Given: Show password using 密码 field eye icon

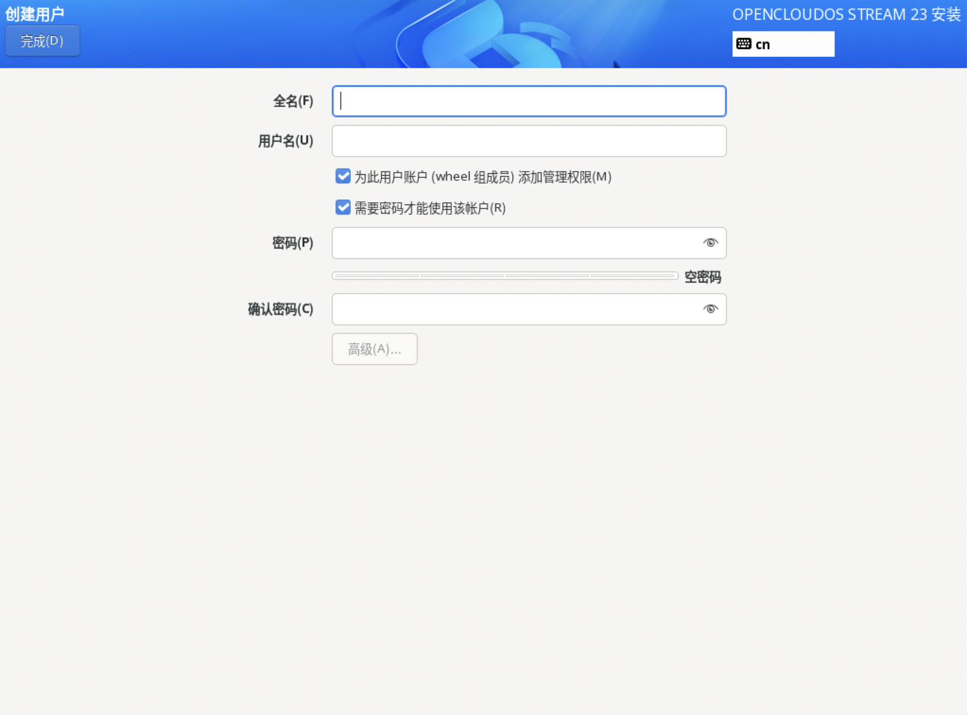Looking at the screenshot, I should (710, 243).
